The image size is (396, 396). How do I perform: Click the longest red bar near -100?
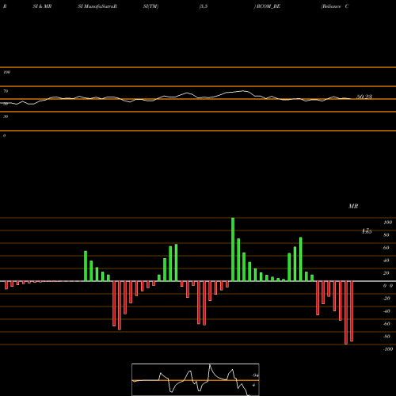346,313
